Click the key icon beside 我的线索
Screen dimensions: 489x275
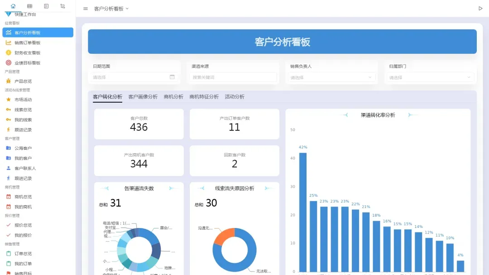click(9, 119)
